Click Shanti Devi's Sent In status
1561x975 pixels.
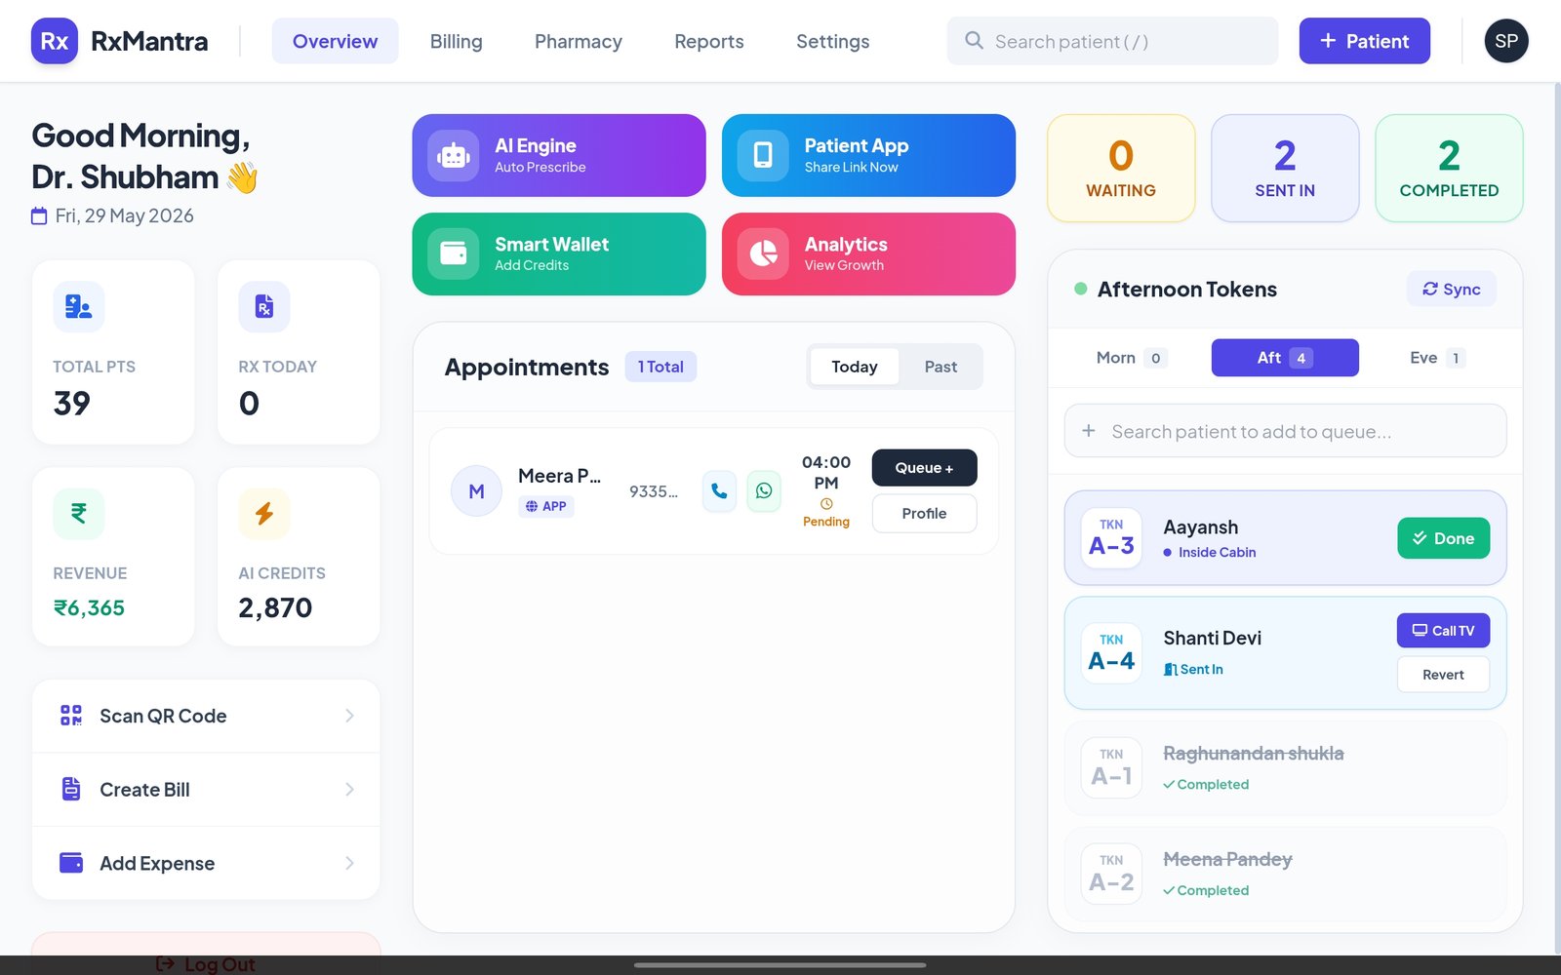[x=1193, y=669]
